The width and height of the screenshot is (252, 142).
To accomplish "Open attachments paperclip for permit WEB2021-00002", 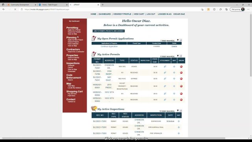I will (x=165, y=93).
